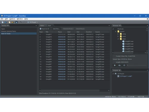Viewport: 149px width, 112px height.
Task: Click the browser tree scroll down arrow
Action: (x=147, y=51)
